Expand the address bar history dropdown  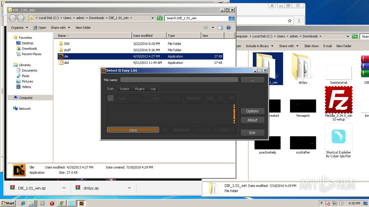pyautogui.click(x=153, y=18)
